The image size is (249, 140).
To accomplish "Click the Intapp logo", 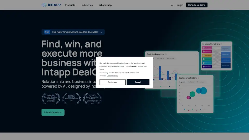I will pyautogui.click(x=51, y=5).
